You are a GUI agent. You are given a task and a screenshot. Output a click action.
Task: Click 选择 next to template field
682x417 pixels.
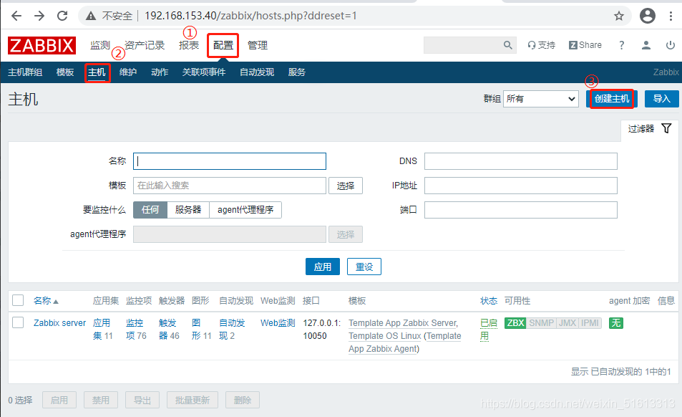point(346,186)
